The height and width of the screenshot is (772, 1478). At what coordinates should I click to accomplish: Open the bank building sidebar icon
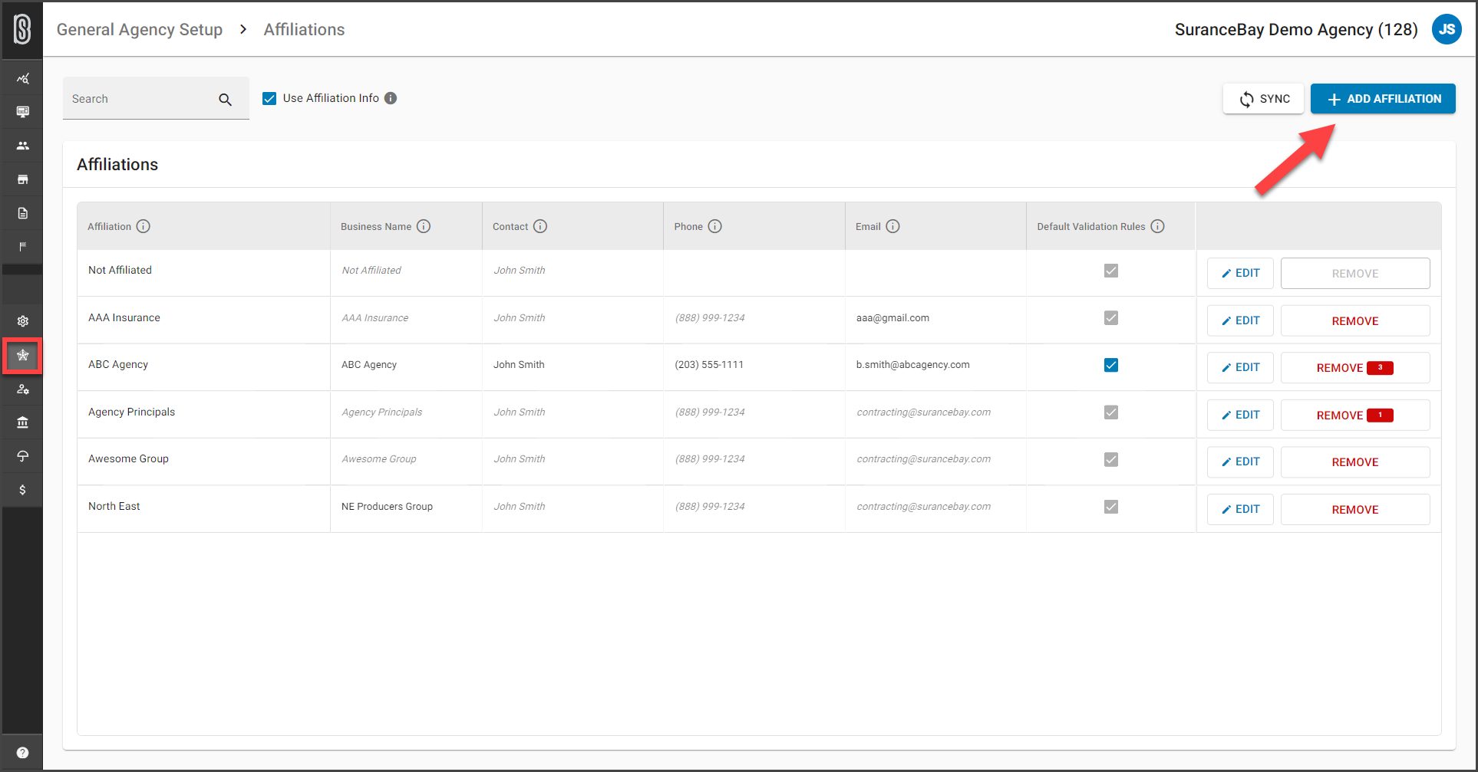(22, 422)
